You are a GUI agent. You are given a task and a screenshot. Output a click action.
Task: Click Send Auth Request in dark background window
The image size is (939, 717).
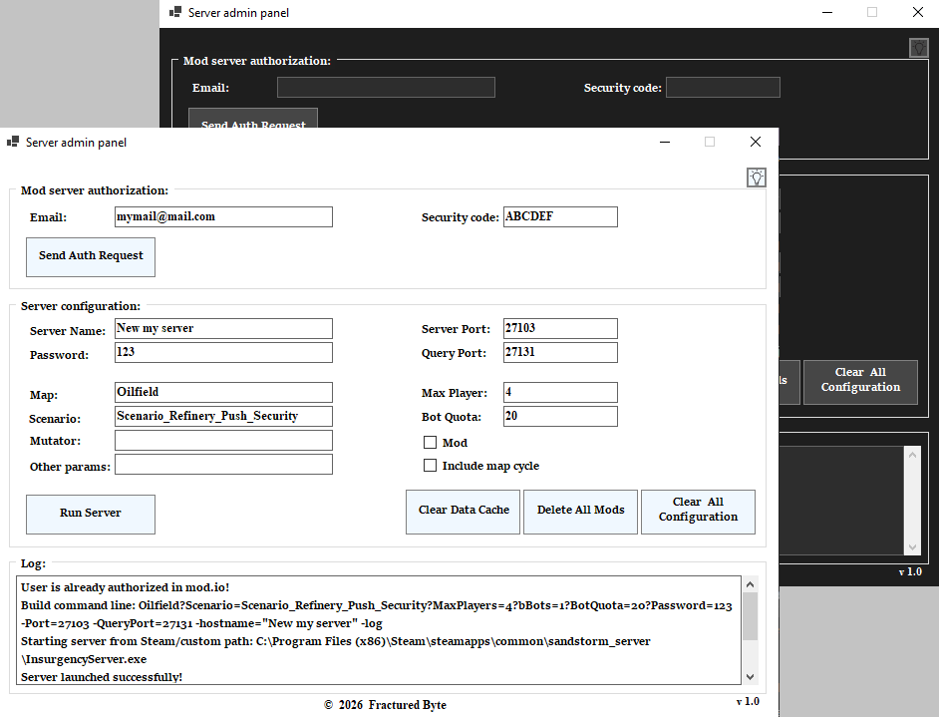pyautogui.click(x=253, y=119)
